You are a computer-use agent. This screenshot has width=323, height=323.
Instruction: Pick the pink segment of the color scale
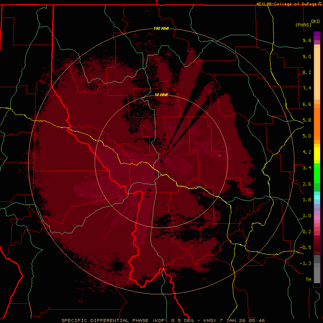tap(317, 217)
